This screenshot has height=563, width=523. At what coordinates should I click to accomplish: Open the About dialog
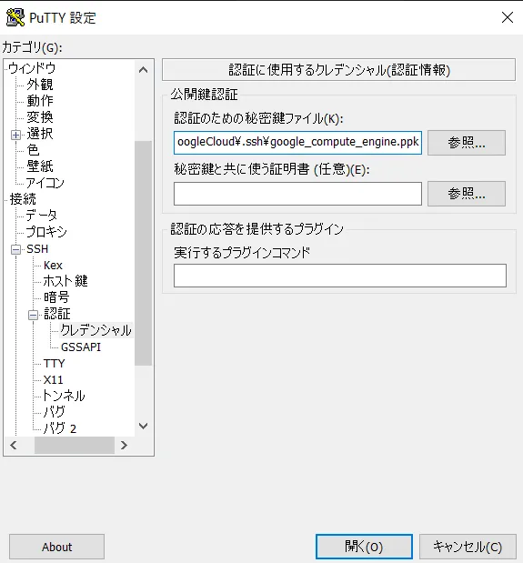56,547
